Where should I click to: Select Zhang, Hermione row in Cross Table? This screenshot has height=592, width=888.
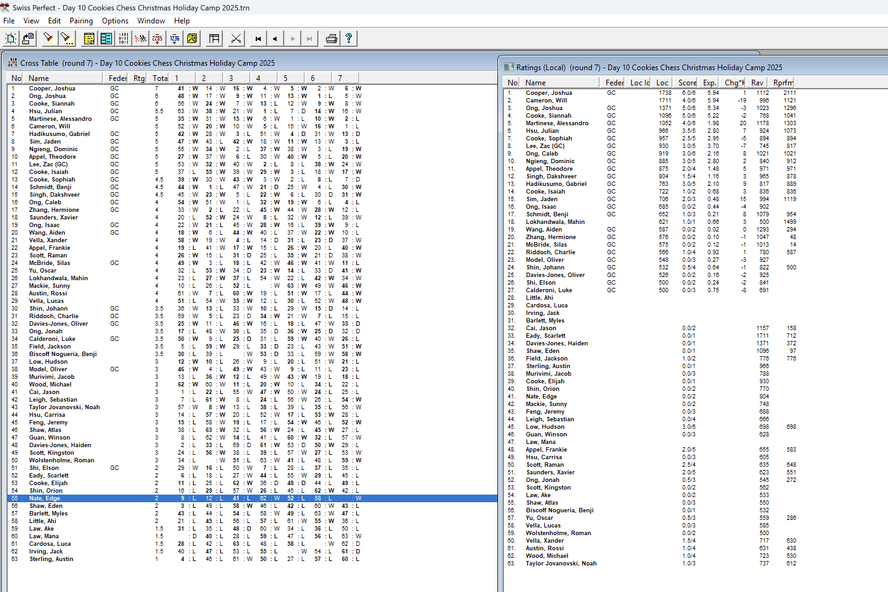tap(252, 210)
